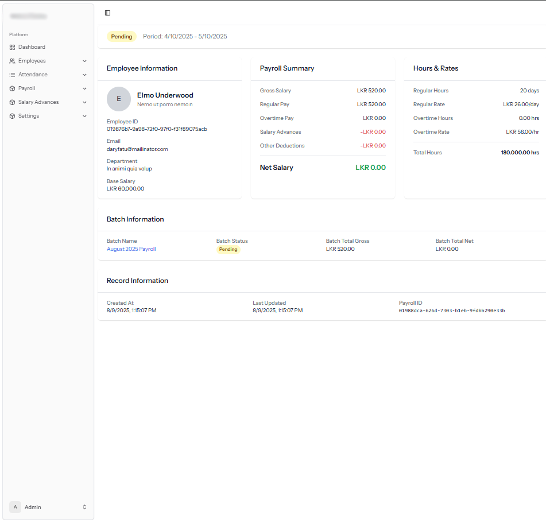
Task: Click the Batch Total Gross LKR 520.00
Action: pos(340,249)
